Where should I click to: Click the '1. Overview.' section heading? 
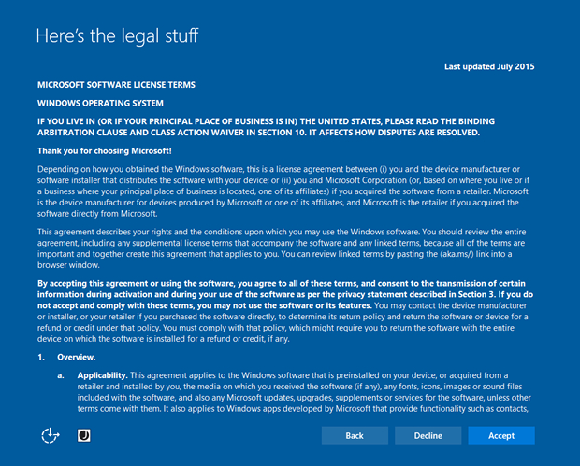pyautogui.click(x=66, y=357)
